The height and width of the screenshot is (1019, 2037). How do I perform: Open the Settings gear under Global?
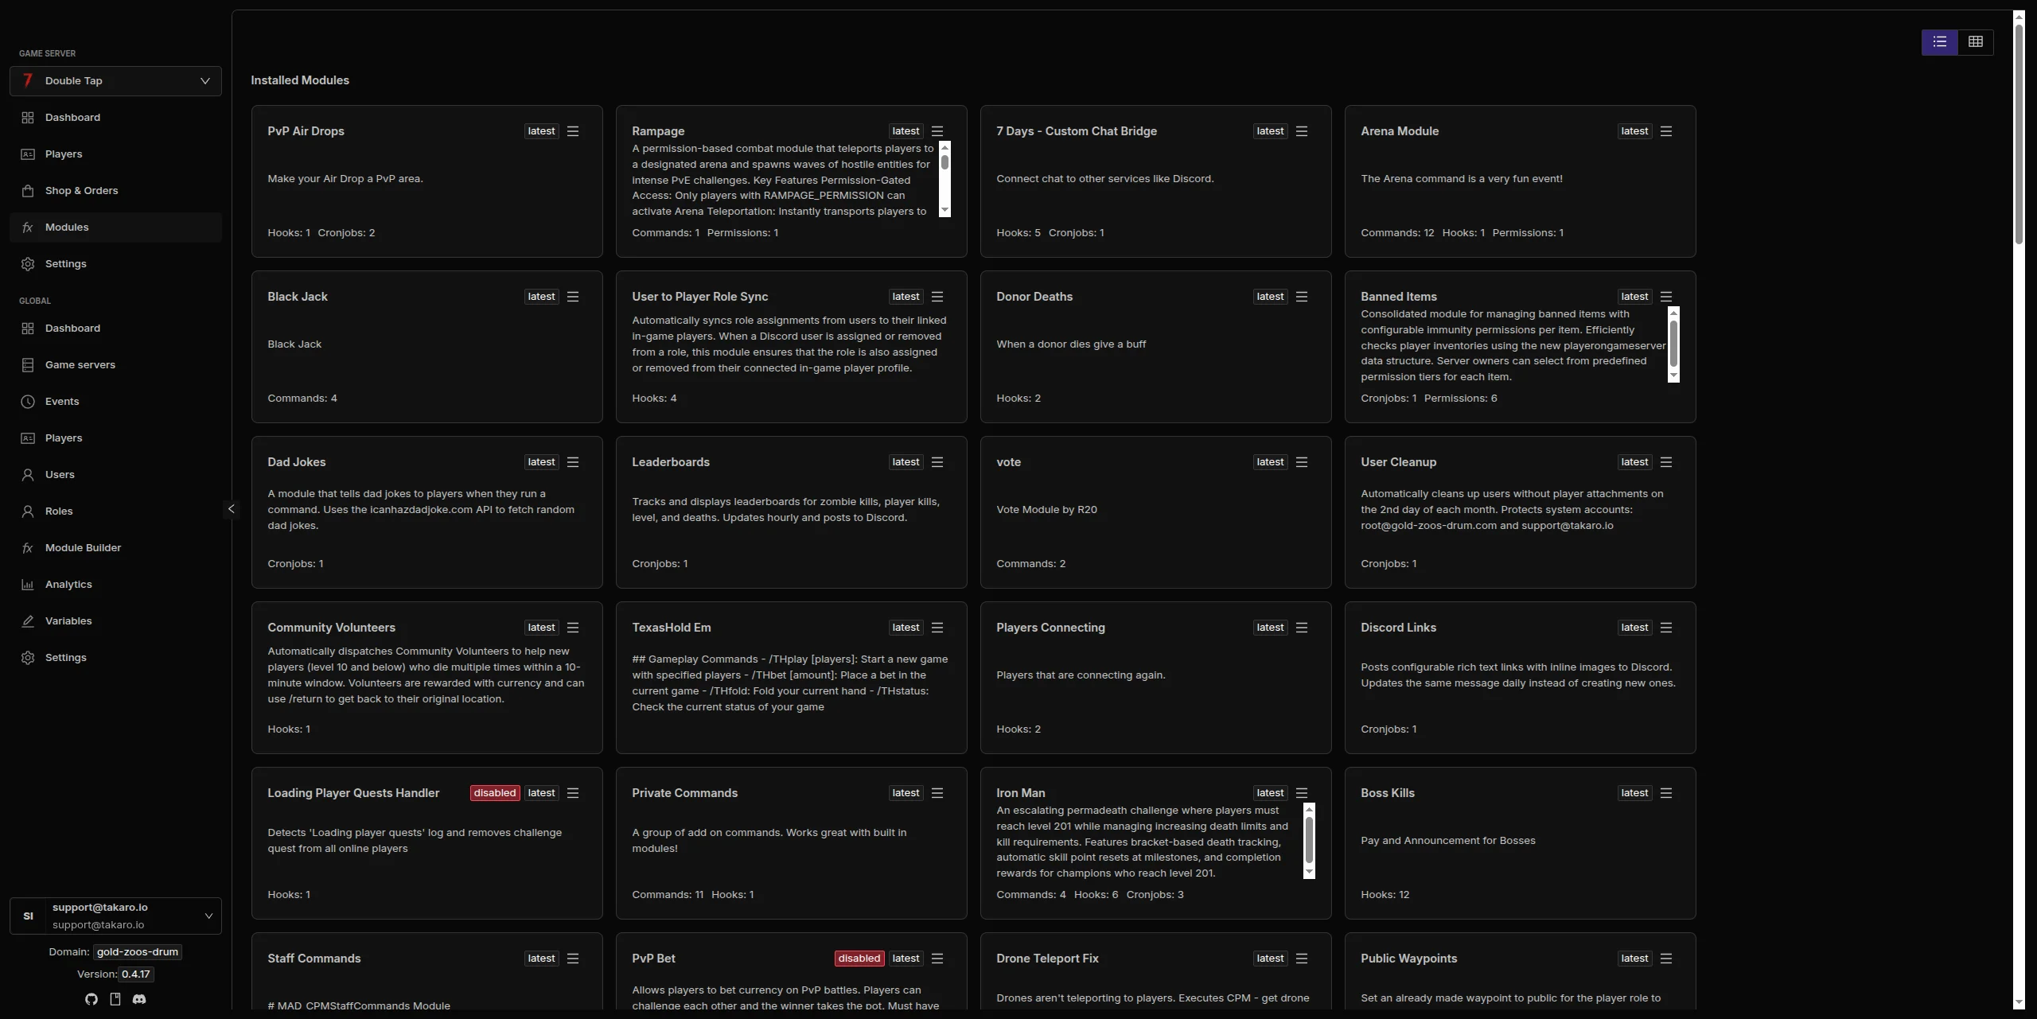point(64,657)
